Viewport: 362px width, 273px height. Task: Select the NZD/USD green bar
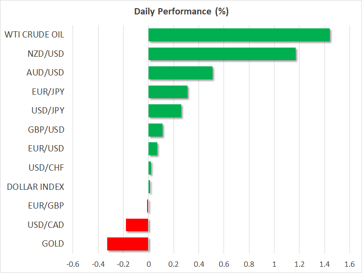pyautogui.click(x=222, y=54)
